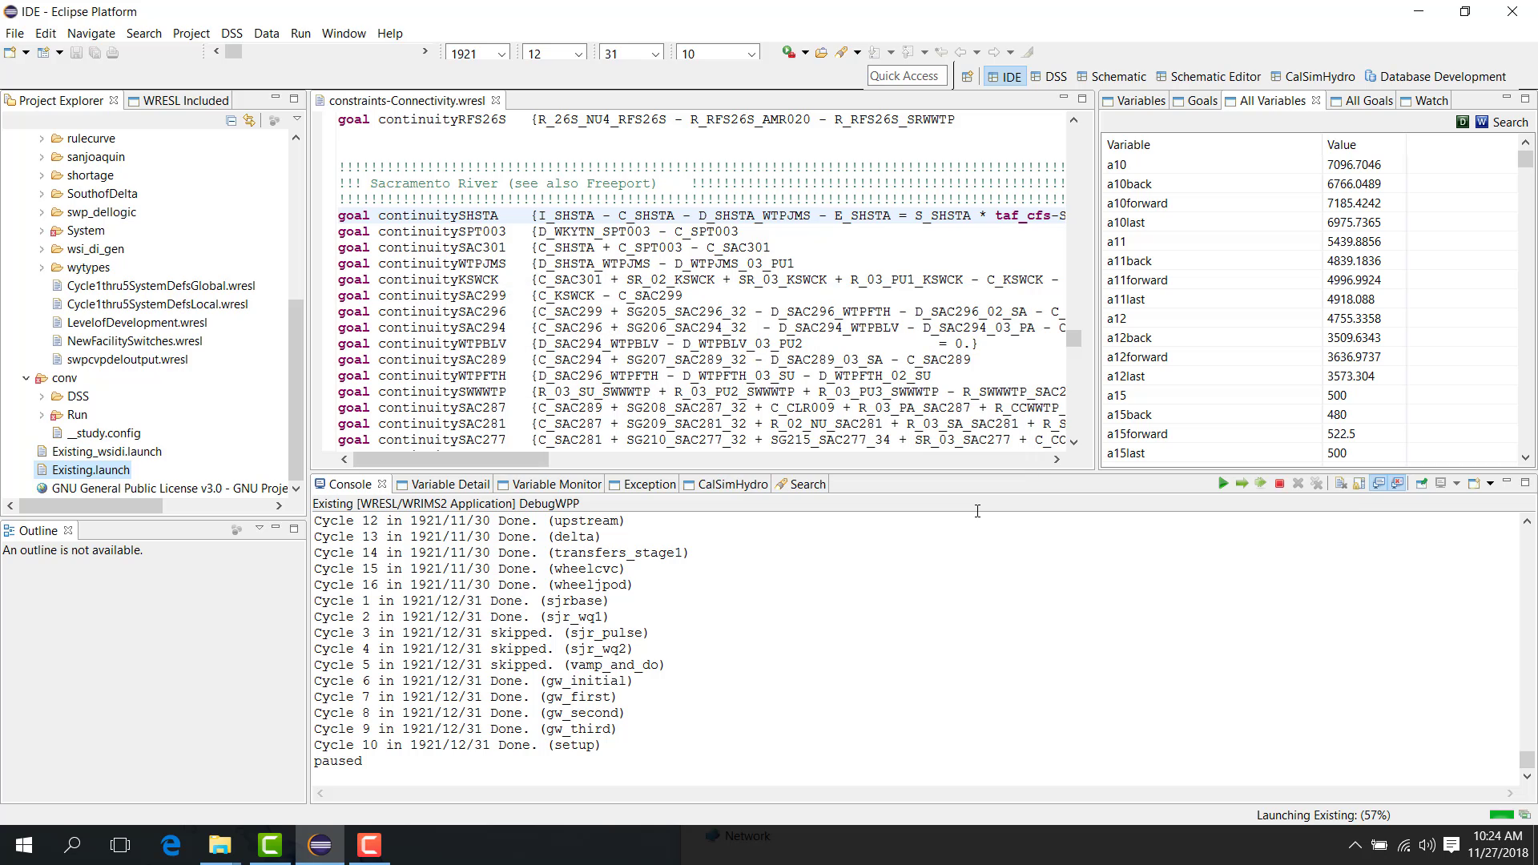Click the Open Perspective icon
Screen dimensions: 1538x865
click(x=968, y=77)
